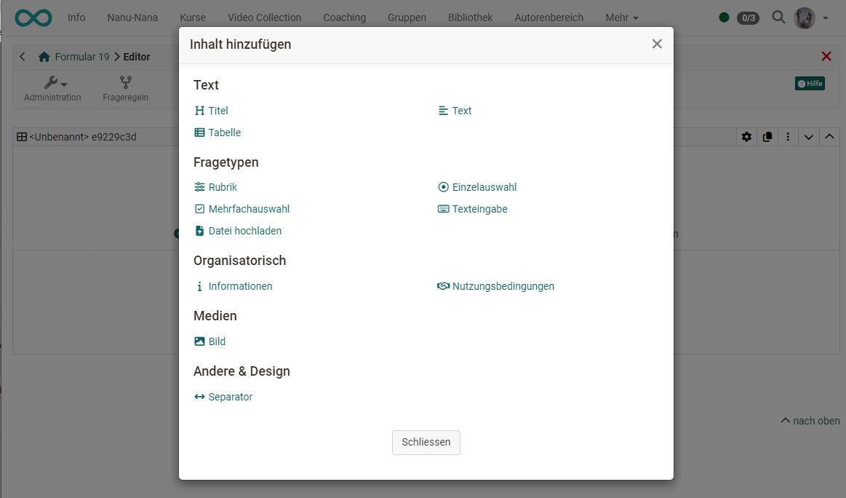Go to the Bibliothek tab
The image size is (846, 498).
pyautogui.click(x=470, y=17)
